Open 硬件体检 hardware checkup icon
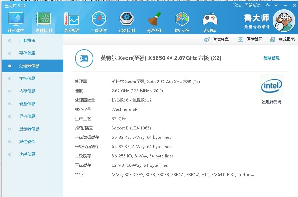Screen dimensions: 298x197 click(x=16, y=19)
